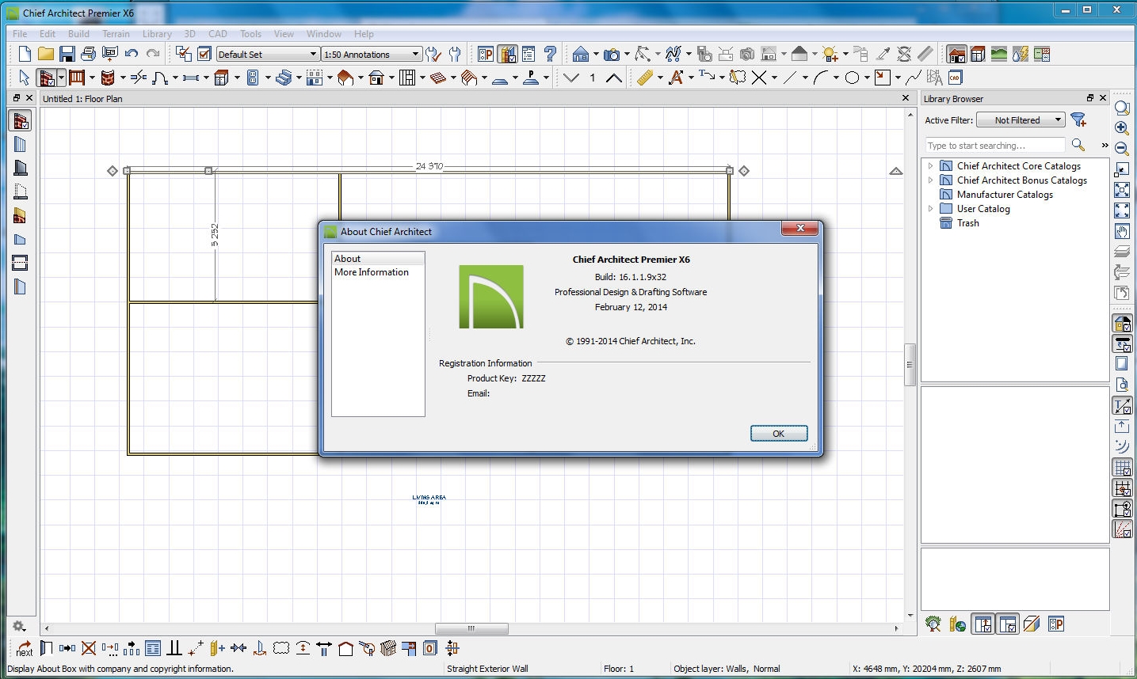The width and height of the screenshot is (1137, 679).
Task: Select the Roof tool icon
Action: [345, 78]
